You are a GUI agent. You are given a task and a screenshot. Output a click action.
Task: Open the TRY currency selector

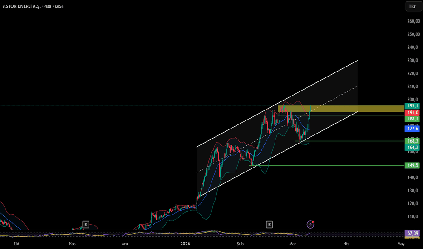click(x=413, y=6)
